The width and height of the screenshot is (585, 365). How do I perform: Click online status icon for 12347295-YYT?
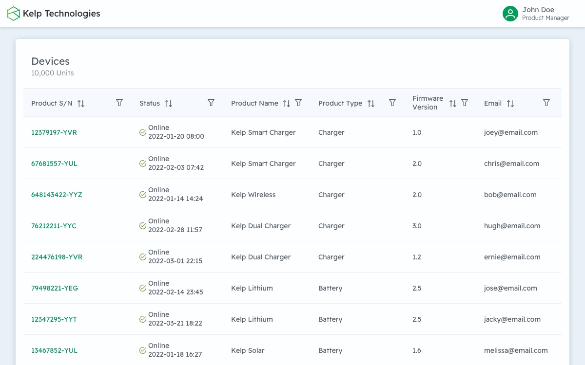pos(143,319)
